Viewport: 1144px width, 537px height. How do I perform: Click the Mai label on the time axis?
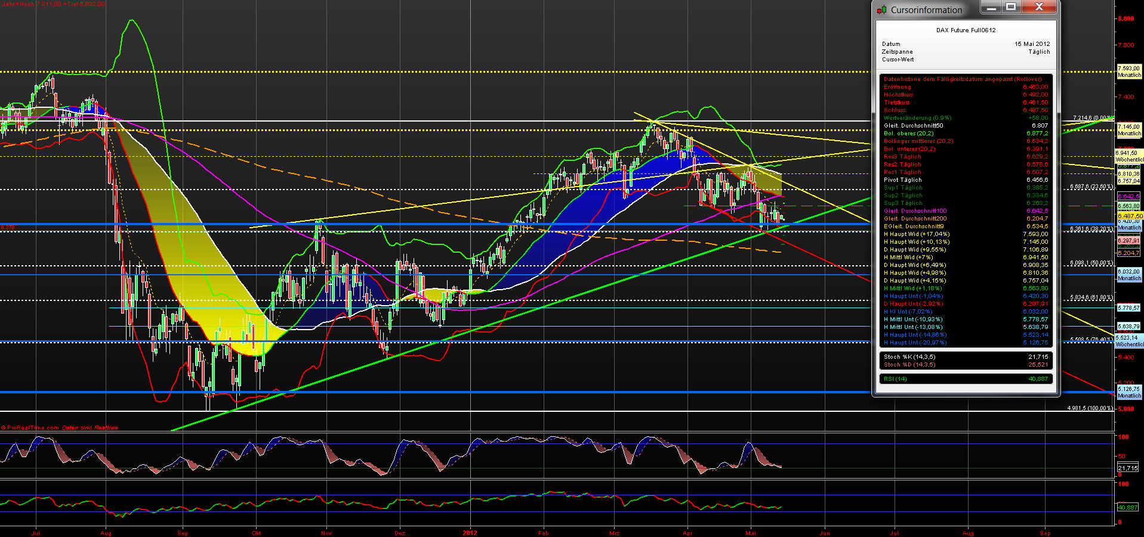751,533
